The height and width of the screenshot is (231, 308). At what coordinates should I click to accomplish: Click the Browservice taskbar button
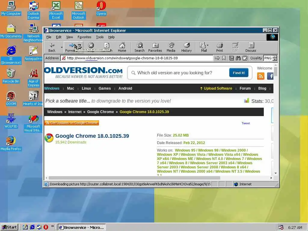[x=82, y=227]
